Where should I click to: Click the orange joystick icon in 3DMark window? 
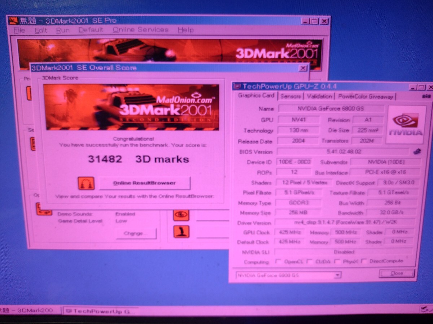point(181,231)
